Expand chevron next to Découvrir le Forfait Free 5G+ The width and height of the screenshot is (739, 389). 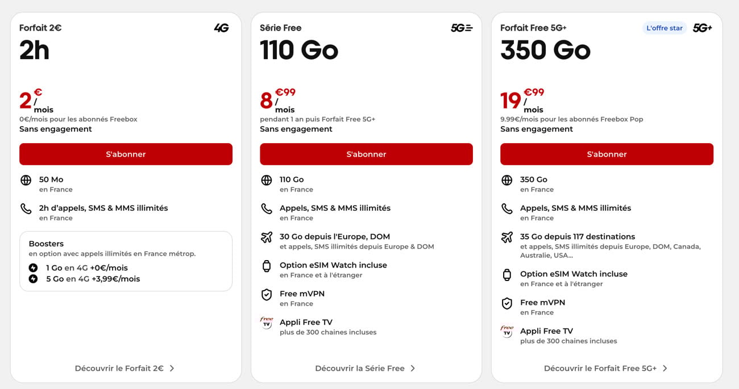pos(665,368)
